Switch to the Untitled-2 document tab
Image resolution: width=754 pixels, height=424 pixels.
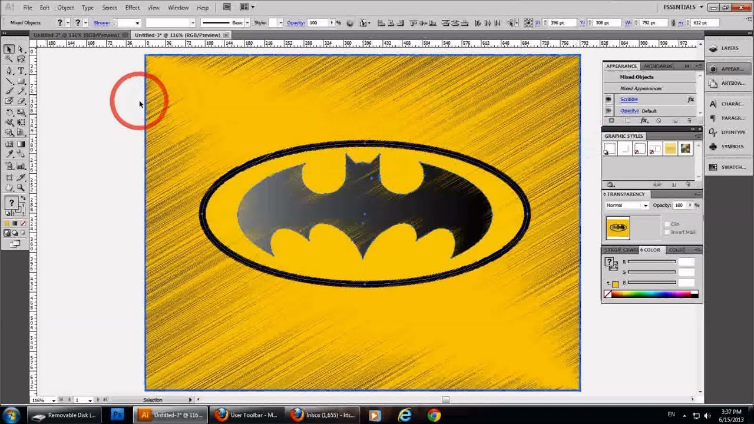pyautogui.click(x=77, y=35)
